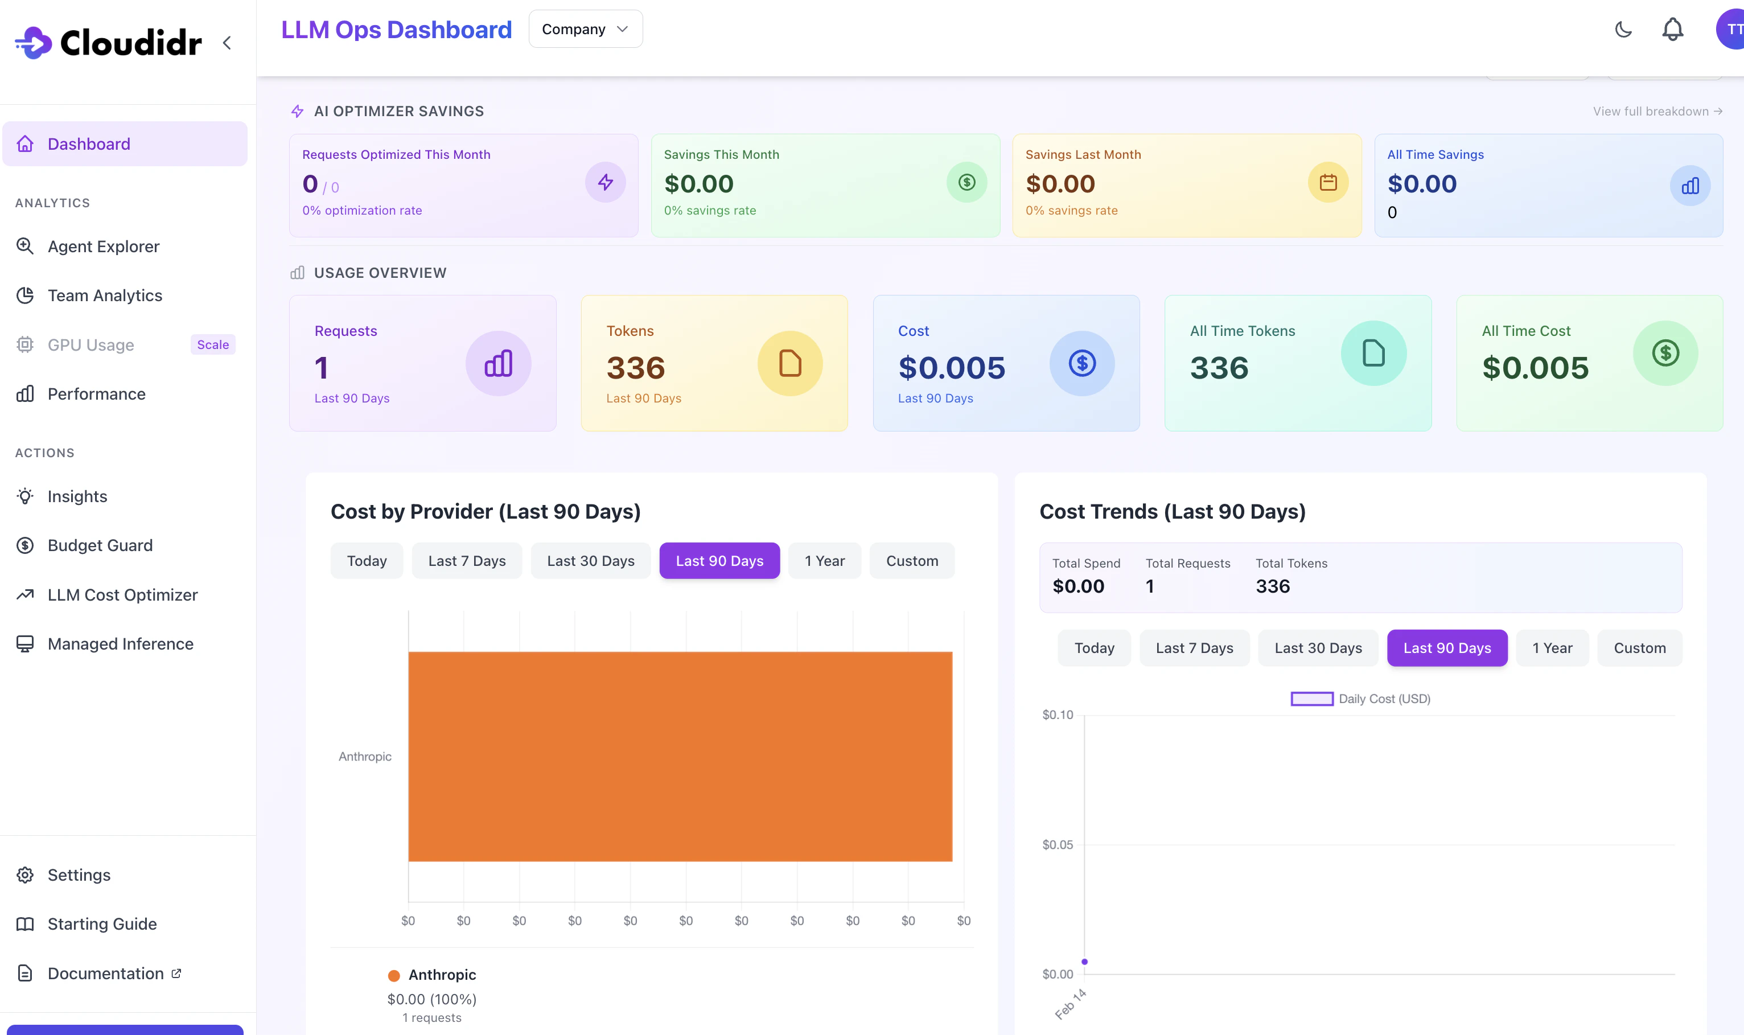The image size is (1744, 1035).
Task: Select Last 7 Days in Cost by Provider
Action: click(467, 561)
